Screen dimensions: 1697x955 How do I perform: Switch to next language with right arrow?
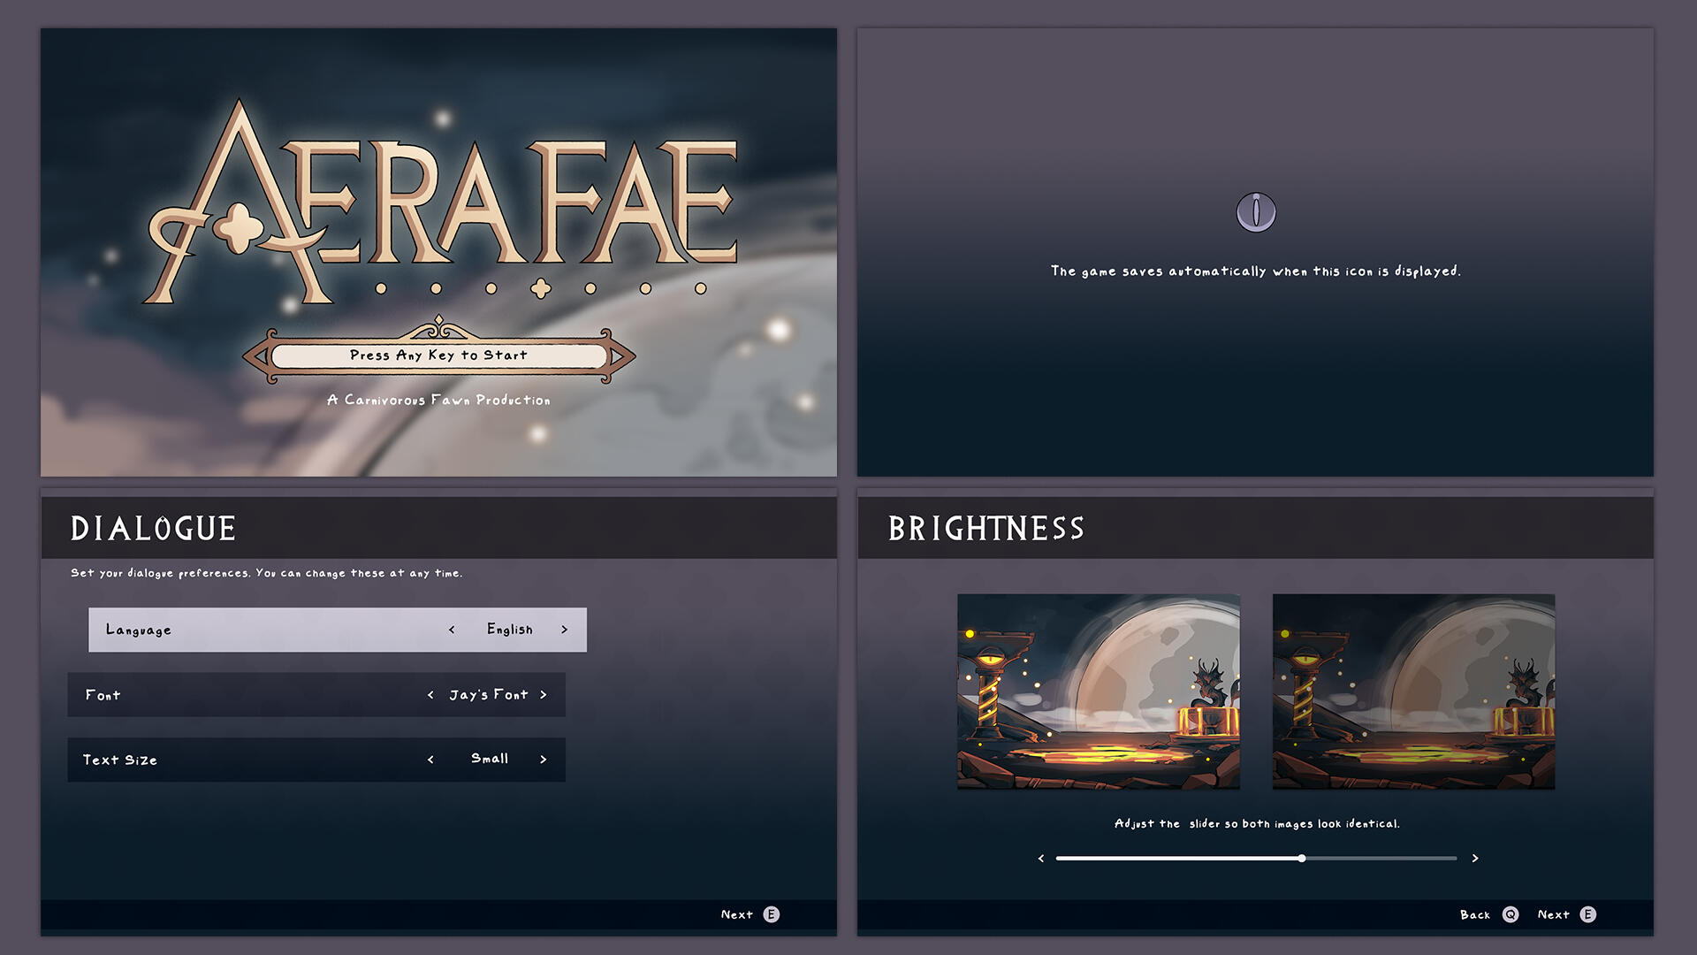coord(564,630)
